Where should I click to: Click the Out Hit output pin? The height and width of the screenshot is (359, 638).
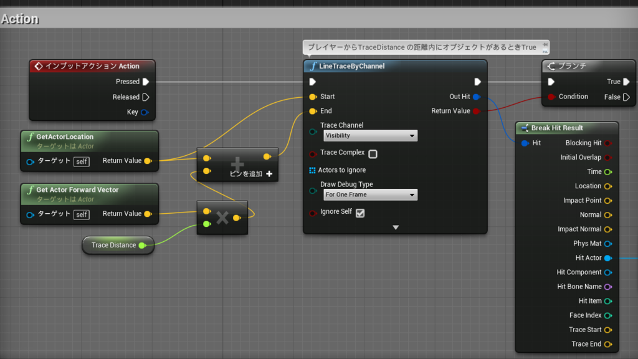click(477, 97)
